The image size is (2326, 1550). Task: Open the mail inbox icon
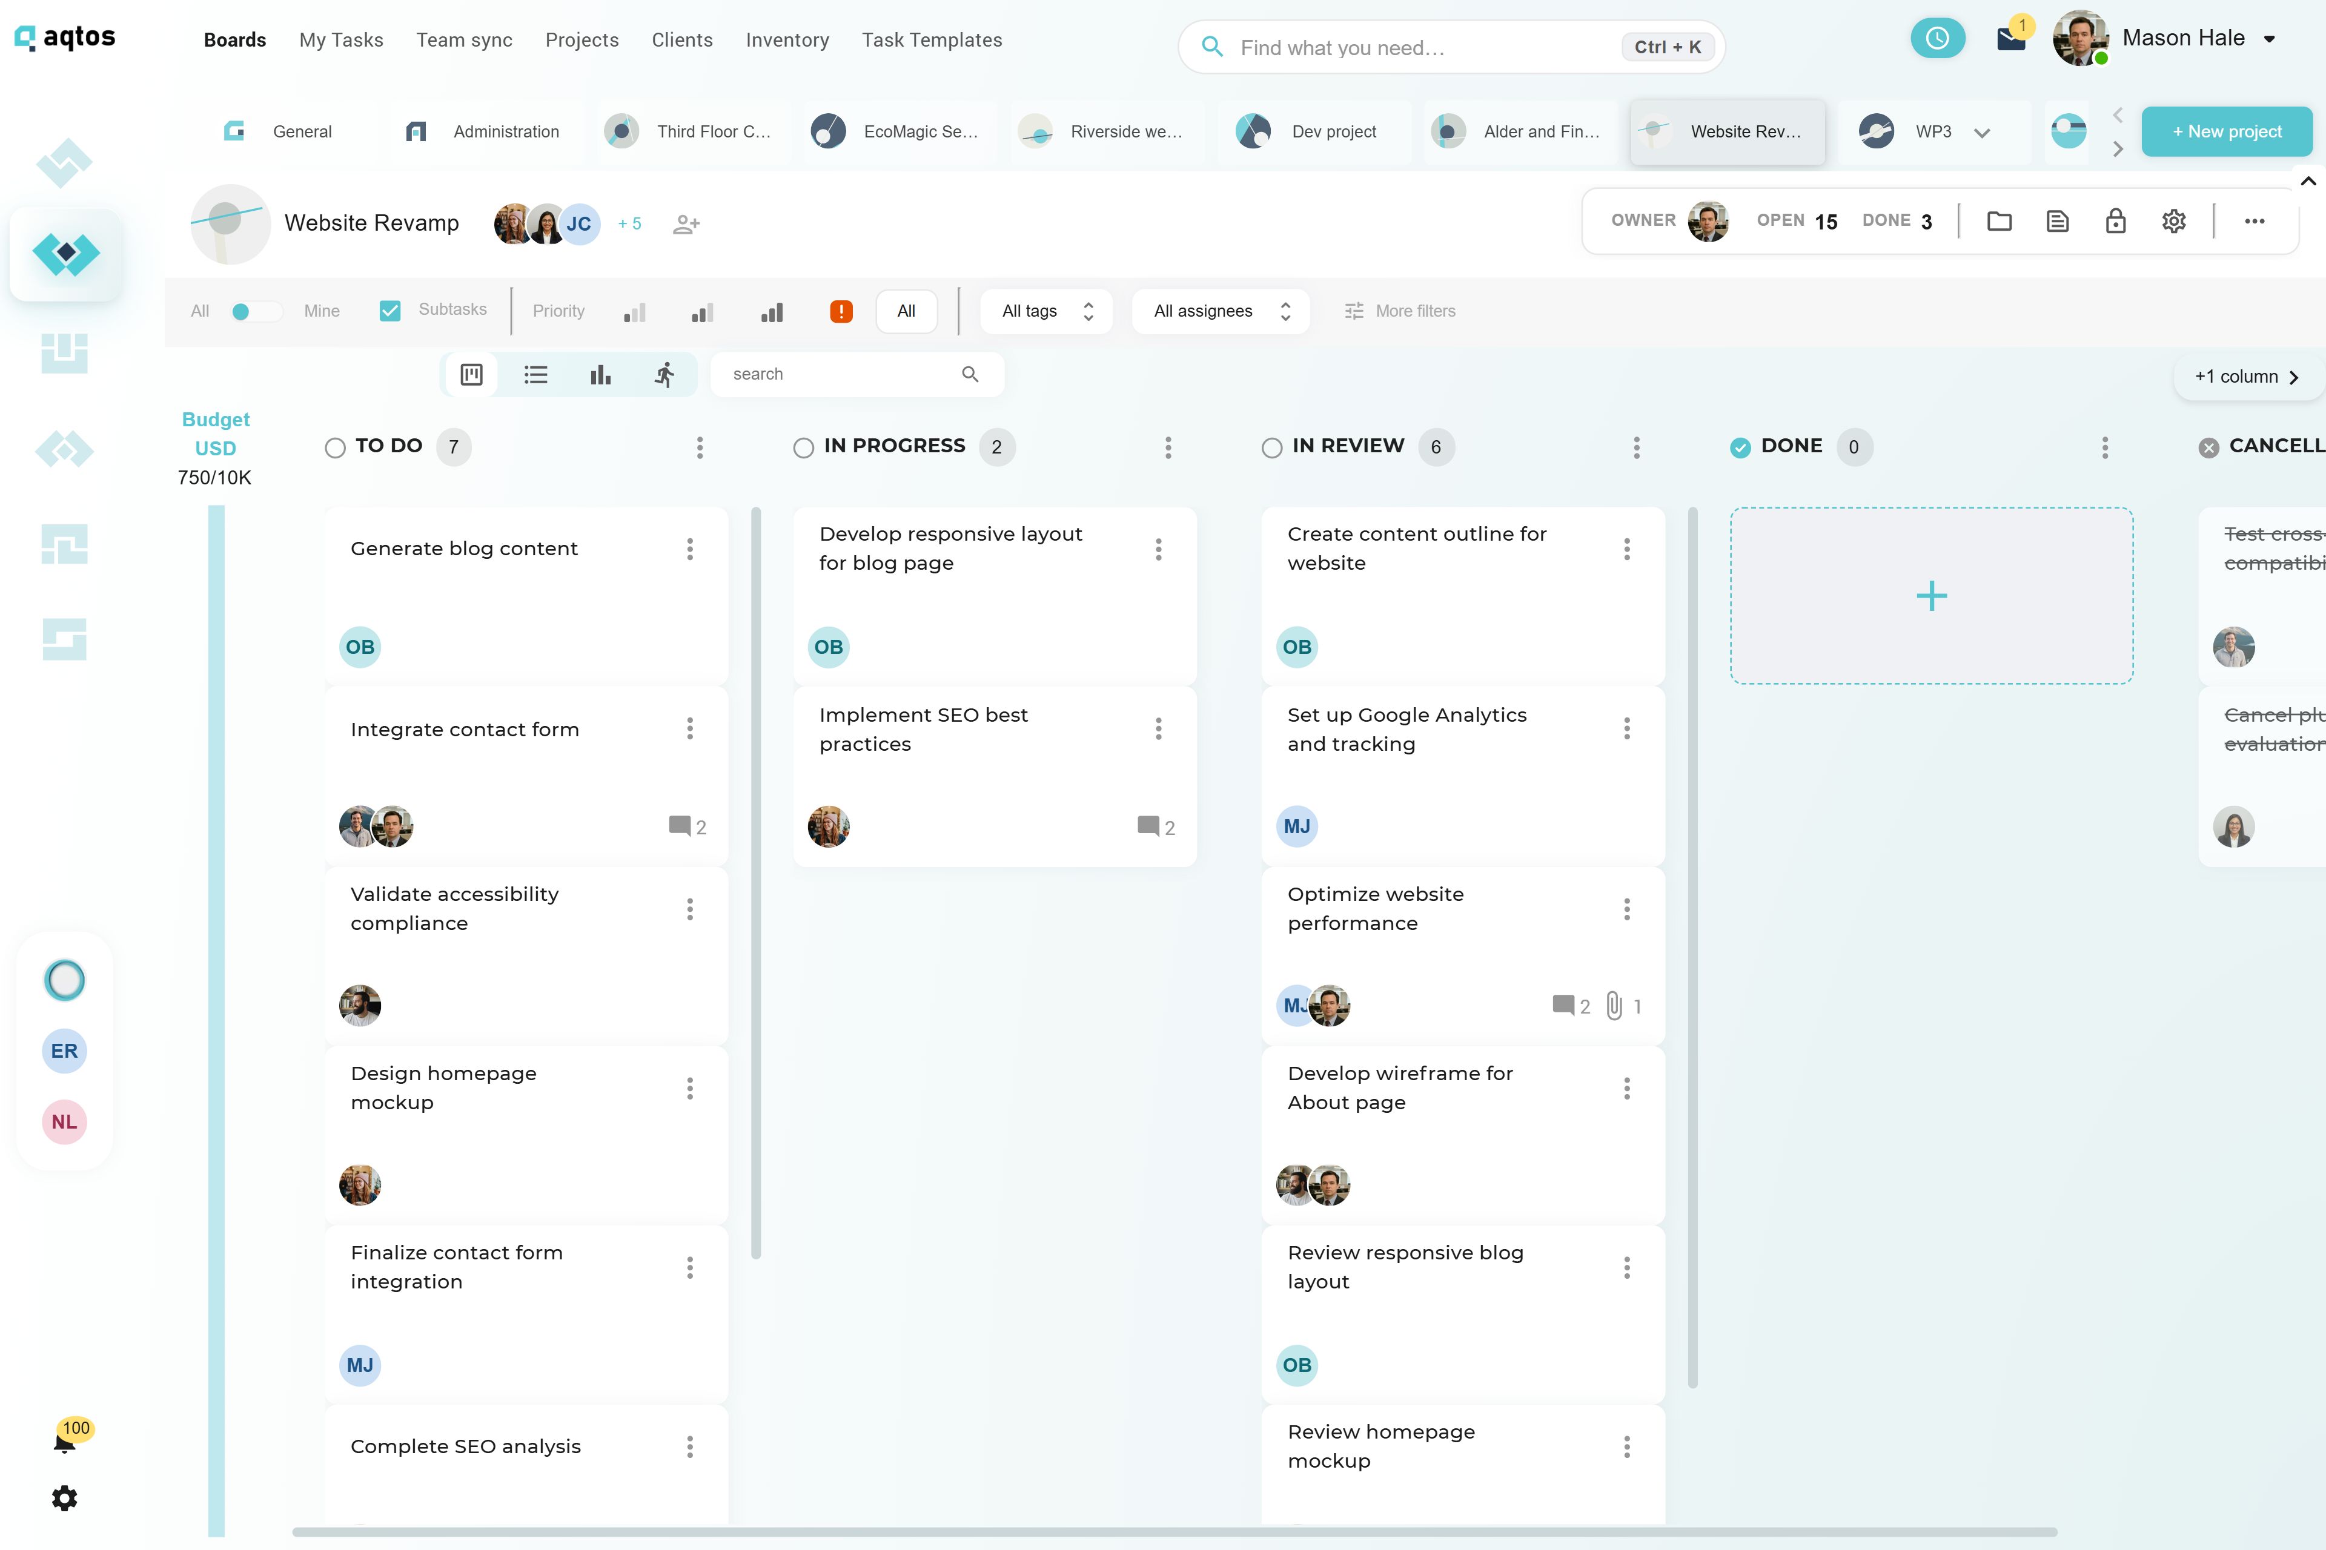point(2010,39)
